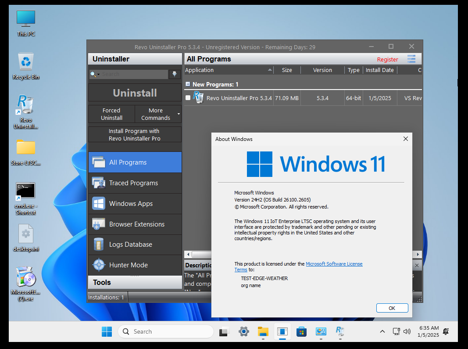Open the search magnifier options dropdown
468x349 pixels.
tap(95, 74)
